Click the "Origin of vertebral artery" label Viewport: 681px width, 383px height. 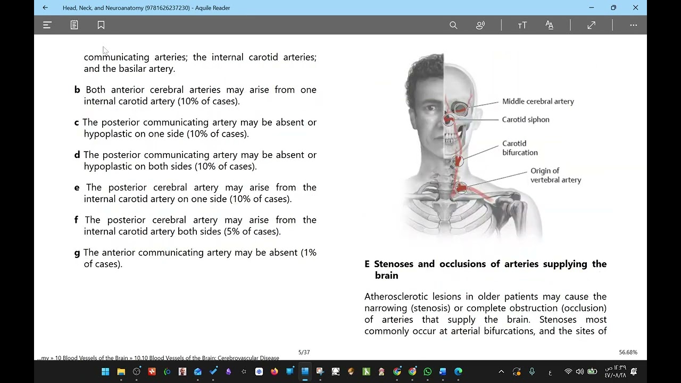(555, 175)
